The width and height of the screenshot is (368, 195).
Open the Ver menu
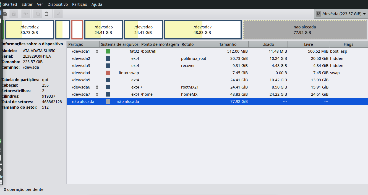tap(40, 4)
